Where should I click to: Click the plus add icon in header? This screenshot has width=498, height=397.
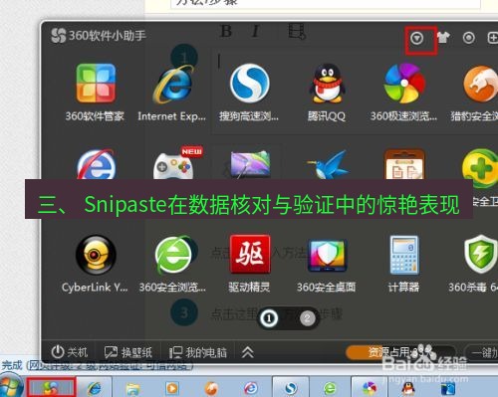pyautogui.click(x=493, y=38)
